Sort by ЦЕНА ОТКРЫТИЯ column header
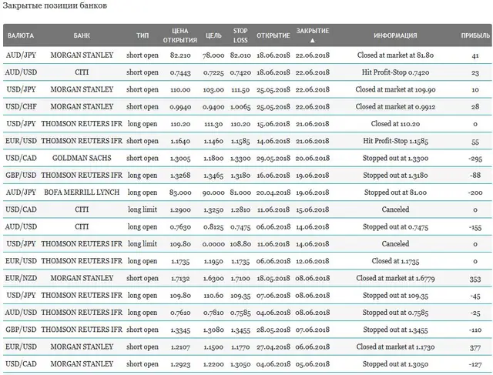Viewport: 493px width, 375px height. tap(179, 35)
